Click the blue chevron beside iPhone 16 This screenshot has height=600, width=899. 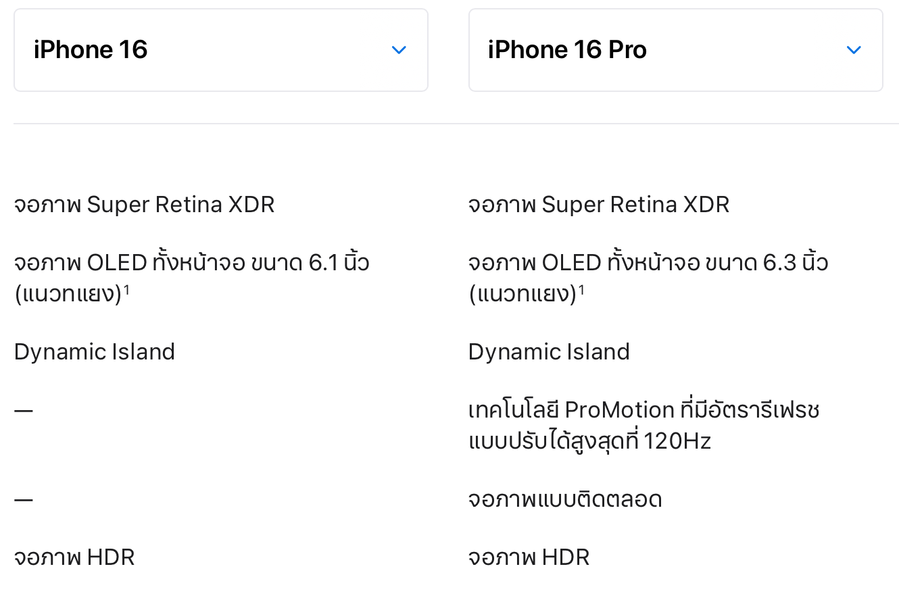399,50
